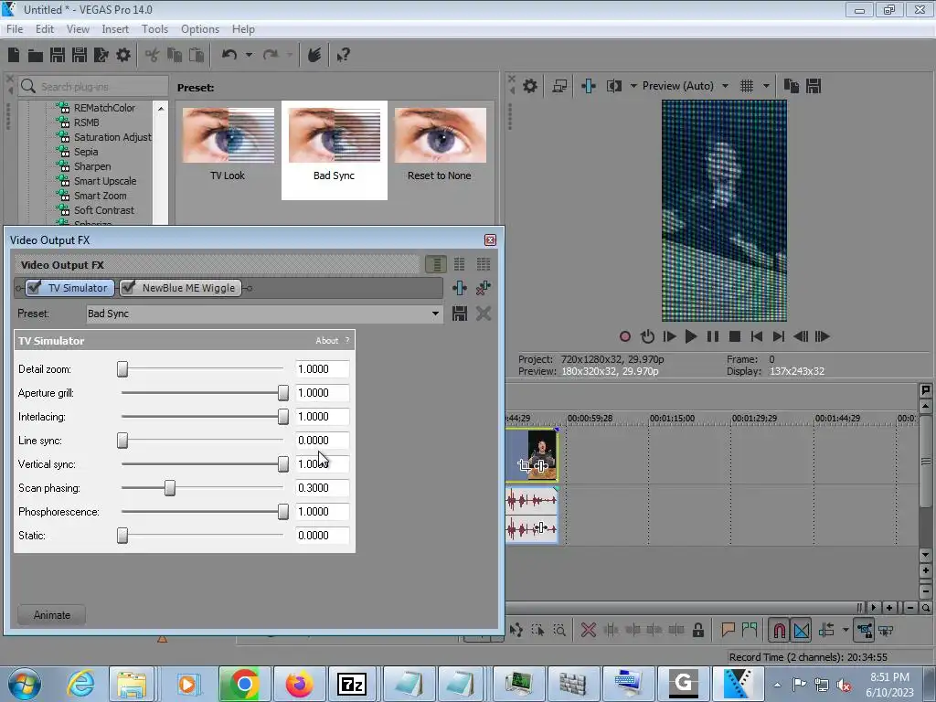Switch FX window to grid view
This screenshot has width=936, height=702.
click(x=483, y=264)
